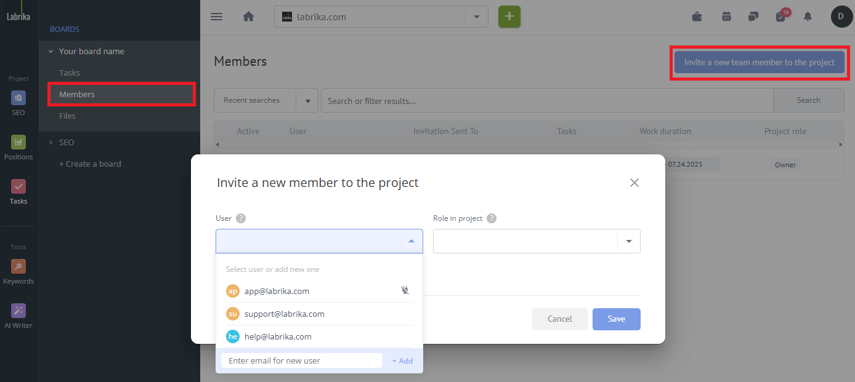
Task: Open the briefcase icon in header
Action: click(x=697, y=17)
